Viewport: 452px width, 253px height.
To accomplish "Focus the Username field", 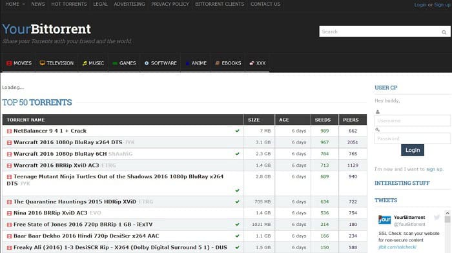I will coord(413,120).
